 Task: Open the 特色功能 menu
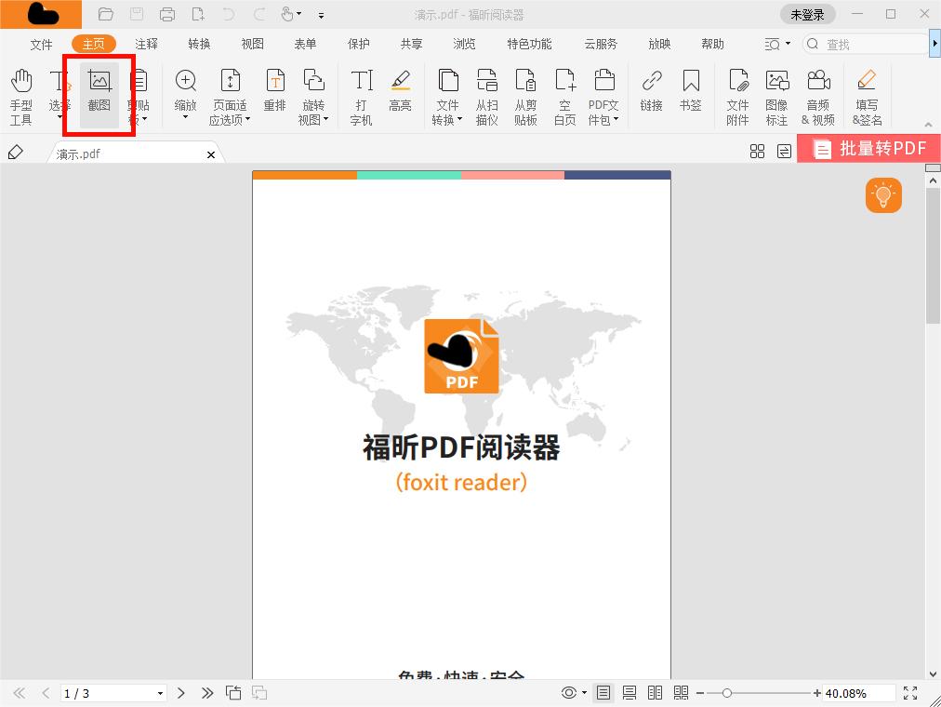pyautogui.click(x=528, y=43)
